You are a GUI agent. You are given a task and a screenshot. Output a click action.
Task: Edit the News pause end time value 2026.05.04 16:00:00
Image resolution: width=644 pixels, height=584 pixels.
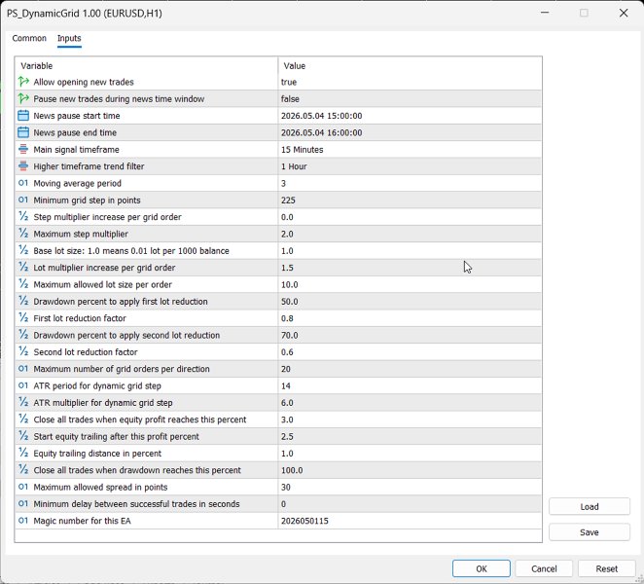tap(322, 132)
